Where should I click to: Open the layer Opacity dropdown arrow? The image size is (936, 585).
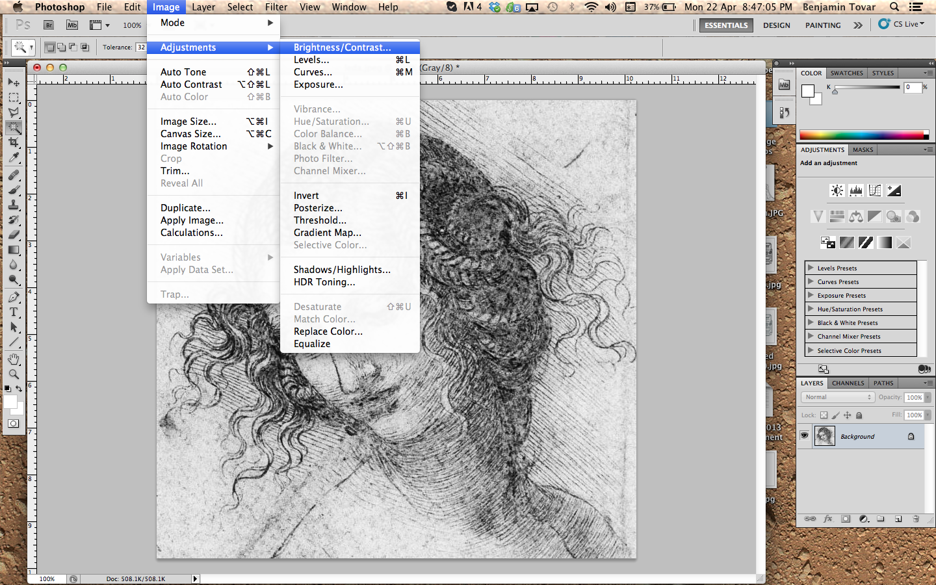[x=928, y=397]
